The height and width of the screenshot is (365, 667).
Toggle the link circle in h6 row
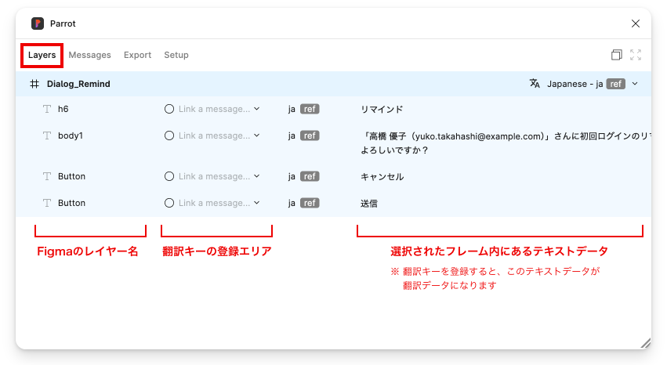coord(169,109)
